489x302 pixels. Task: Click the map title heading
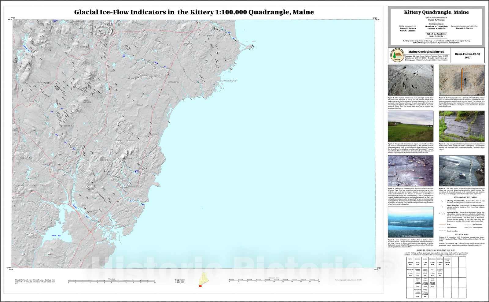(x=194, y=12)
